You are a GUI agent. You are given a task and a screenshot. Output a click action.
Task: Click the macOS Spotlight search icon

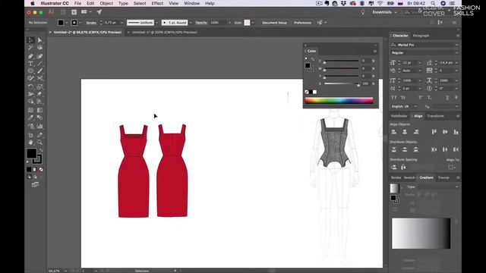pos(434,3)
